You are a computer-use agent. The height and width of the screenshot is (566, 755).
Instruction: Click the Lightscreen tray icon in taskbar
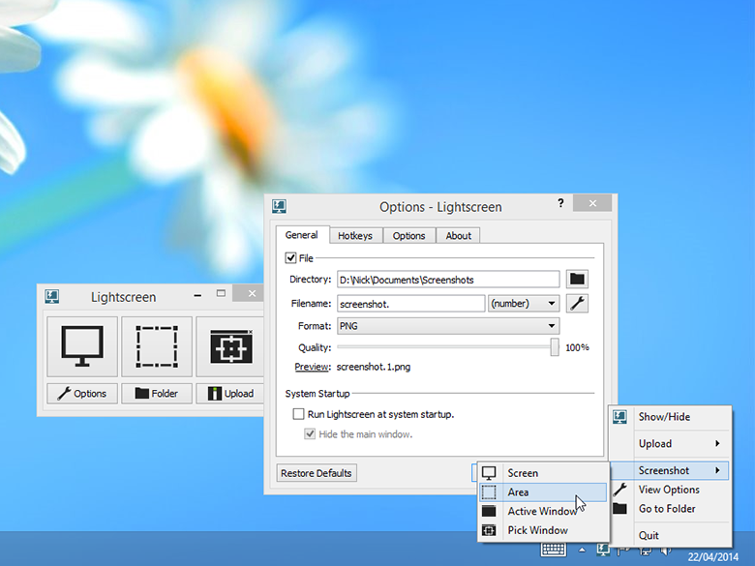pyautogui.click(x=603, y=550)
